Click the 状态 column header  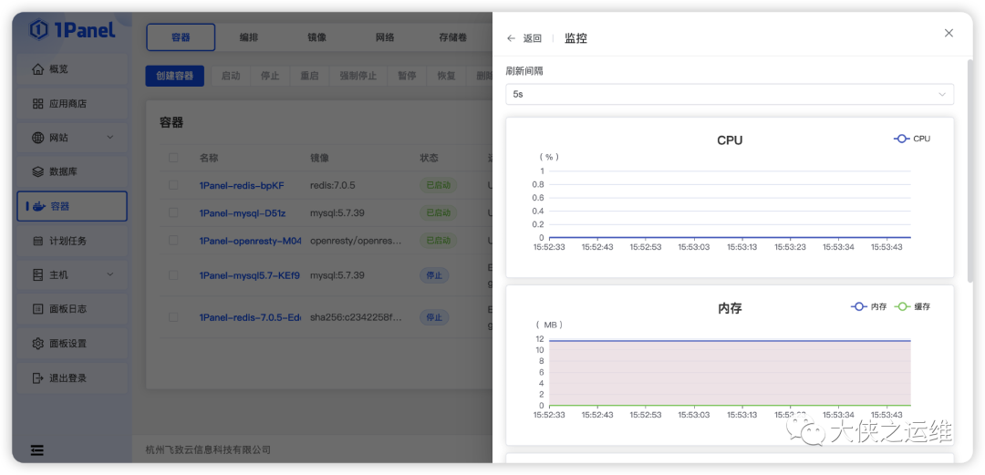point(429,158)
